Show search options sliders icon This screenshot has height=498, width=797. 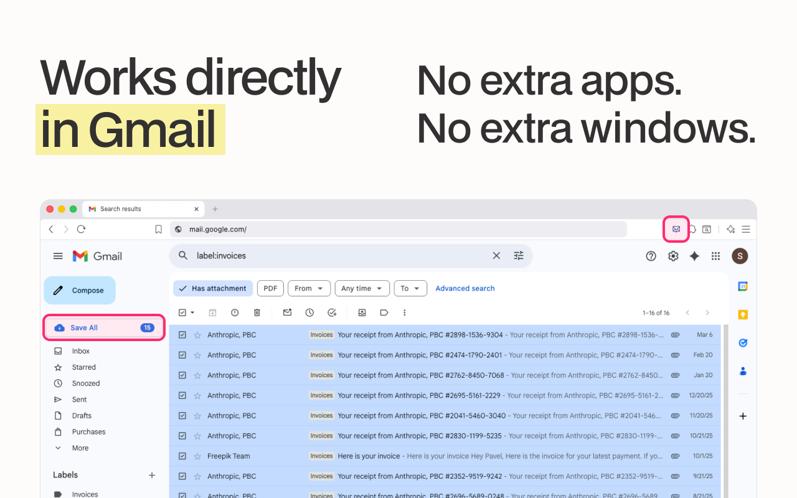pyautogui.click(x=519, y=255)
